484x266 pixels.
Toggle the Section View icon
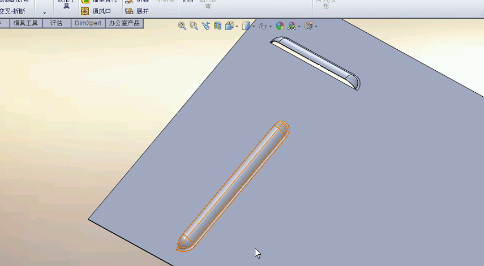coord(217,26)
